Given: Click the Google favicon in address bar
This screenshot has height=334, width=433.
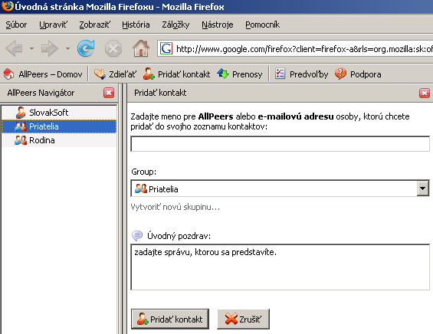Looking at the screenshot, I should pyautogui.click(x=166, y=48).
